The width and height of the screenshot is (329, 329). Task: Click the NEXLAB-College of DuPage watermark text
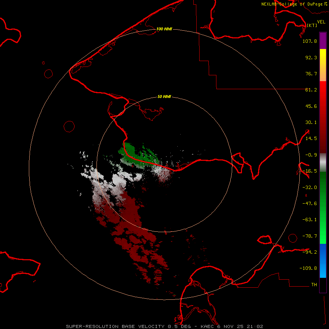[294, 4]
